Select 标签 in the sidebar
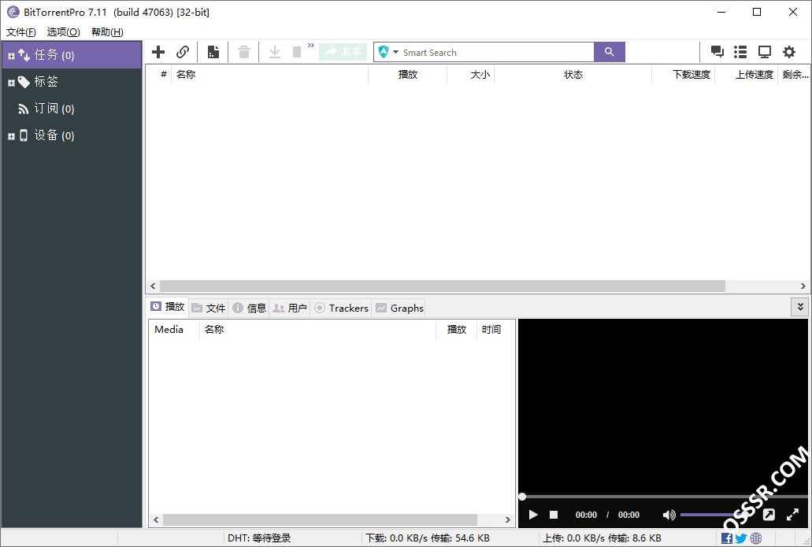The image size is (812, 547). [x=46, y=82]
